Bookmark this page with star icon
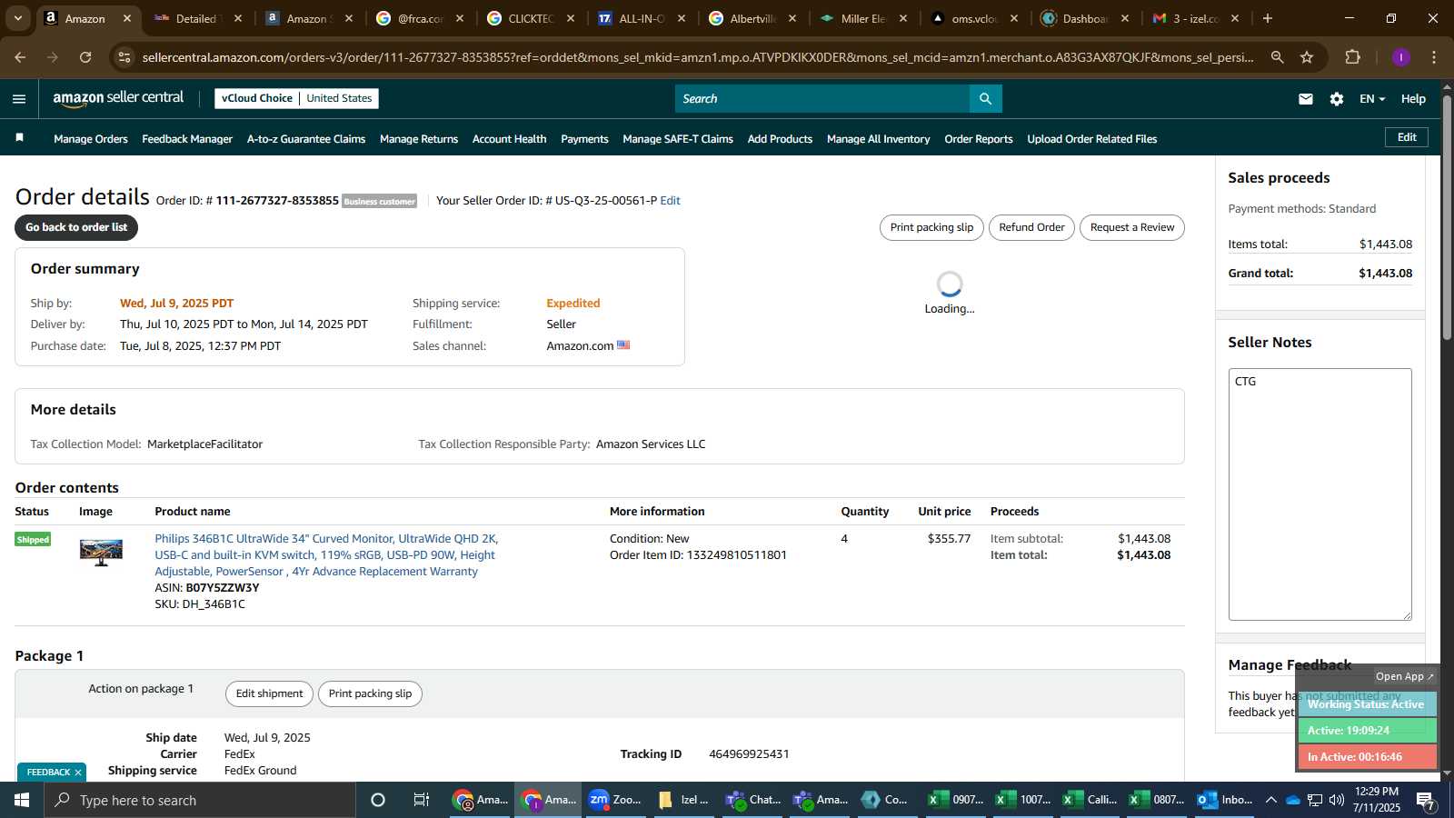This screenshot has height=818, width=1454. [1307, 57]
